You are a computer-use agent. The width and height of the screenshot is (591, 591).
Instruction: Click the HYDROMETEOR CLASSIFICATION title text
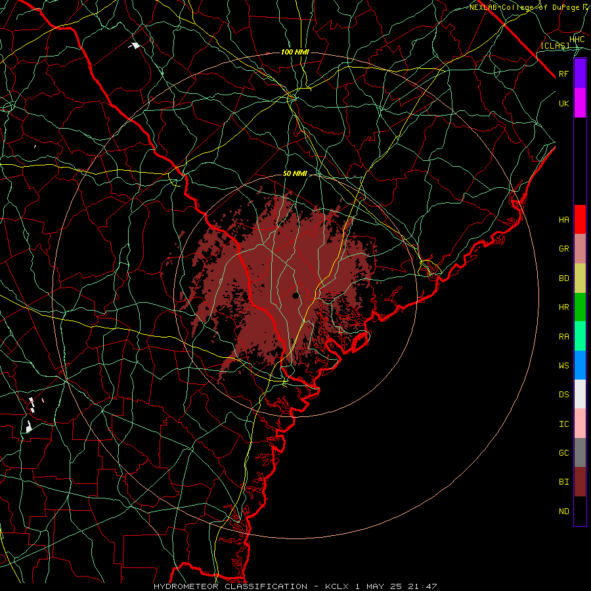(230, 586)
